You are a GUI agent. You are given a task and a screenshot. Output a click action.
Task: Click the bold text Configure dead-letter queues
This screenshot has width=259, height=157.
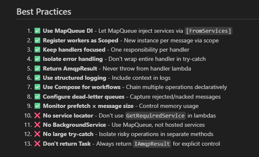84,97
